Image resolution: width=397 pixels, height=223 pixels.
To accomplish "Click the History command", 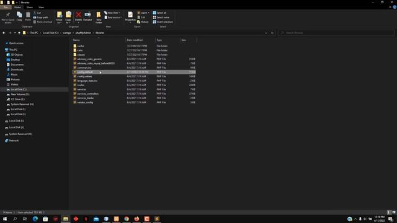I will tap(143, 22).
